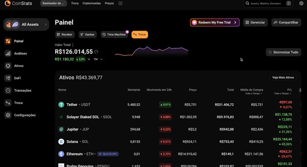
Task: Click Redeem My Free Trial button
Action: (x=214, y=22)
